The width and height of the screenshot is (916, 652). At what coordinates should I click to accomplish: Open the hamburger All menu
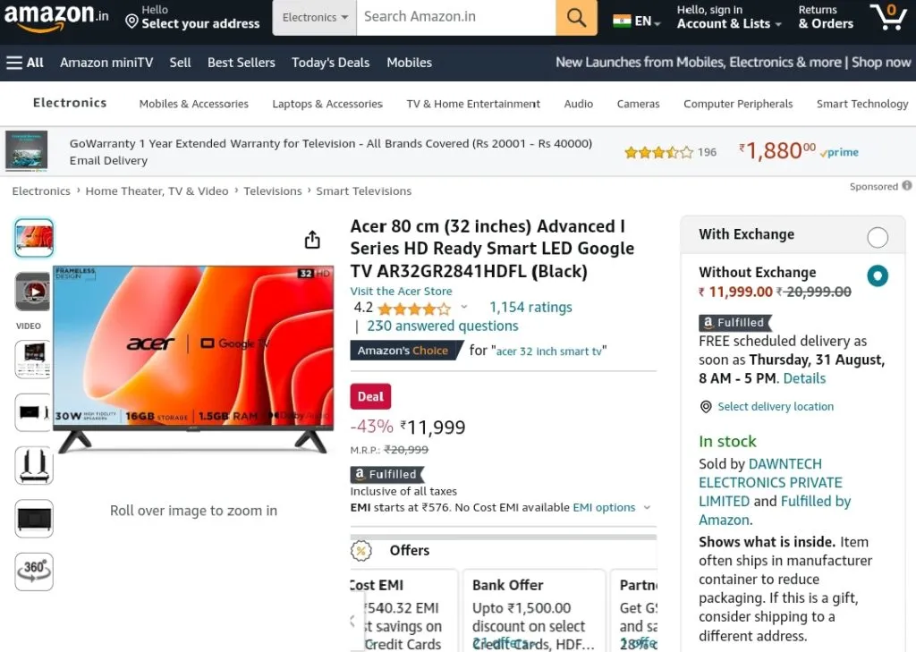(x=25, y=63)
